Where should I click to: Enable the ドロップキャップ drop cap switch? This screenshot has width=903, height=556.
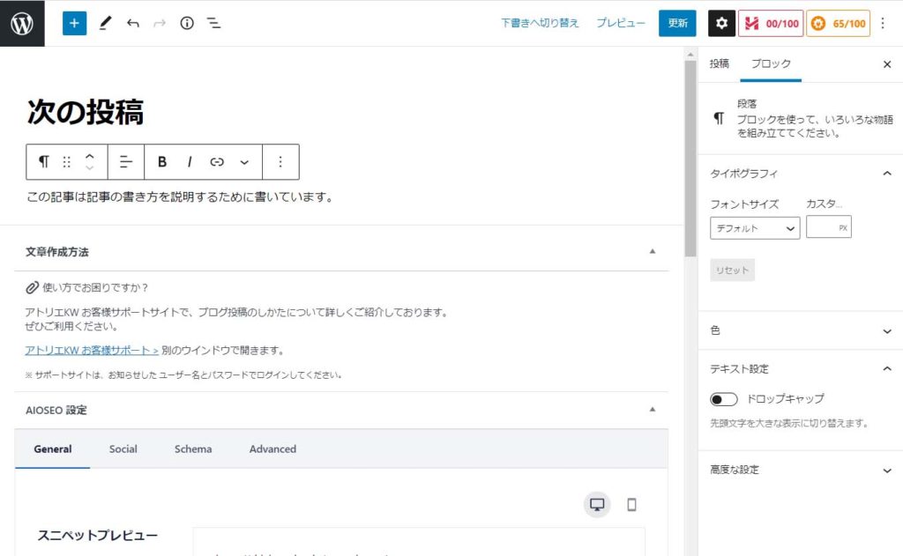723,398
